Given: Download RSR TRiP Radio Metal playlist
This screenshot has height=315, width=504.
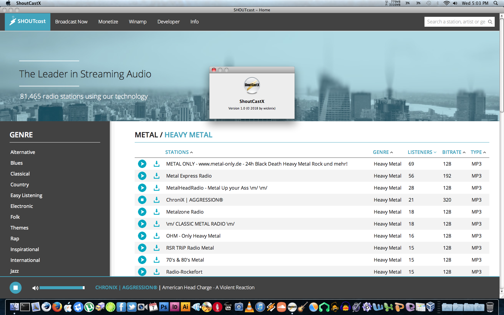Looking at the screenshot, I should [157, 248].
